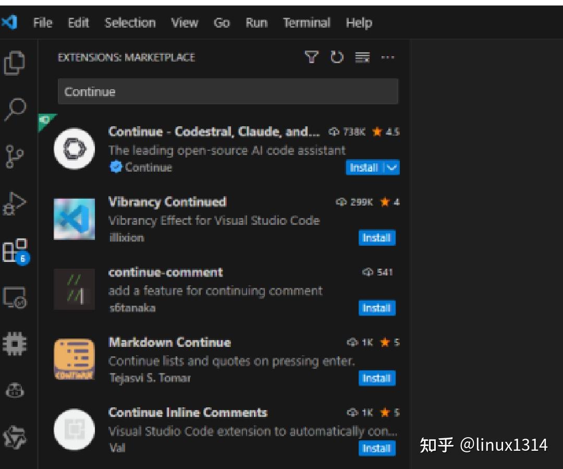Open the filter extensions funnel icon
Viewport: 563px width, 469px height.
tap(311, 57)
